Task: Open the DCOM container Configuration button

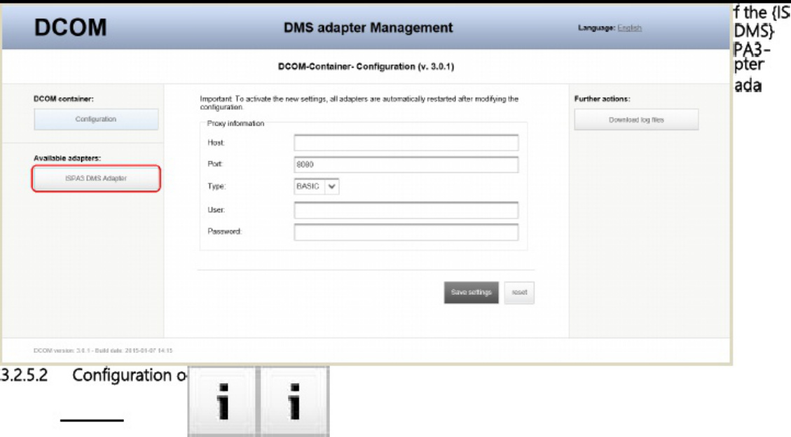Action: pos(96,120)
